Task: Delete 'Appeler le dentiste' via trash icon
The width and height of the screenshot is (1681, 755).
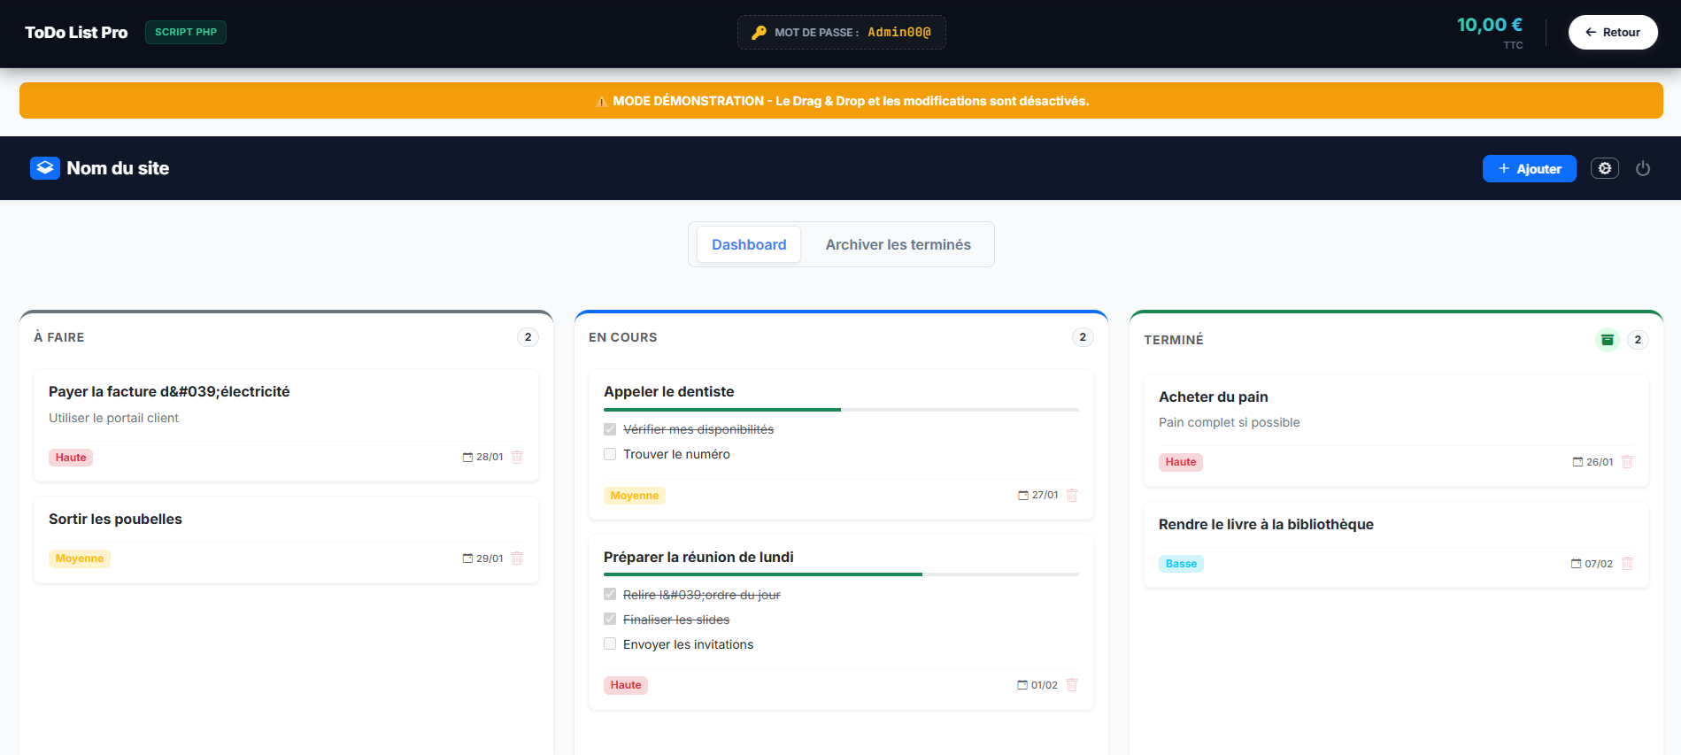Action: tap(1072, 496)
